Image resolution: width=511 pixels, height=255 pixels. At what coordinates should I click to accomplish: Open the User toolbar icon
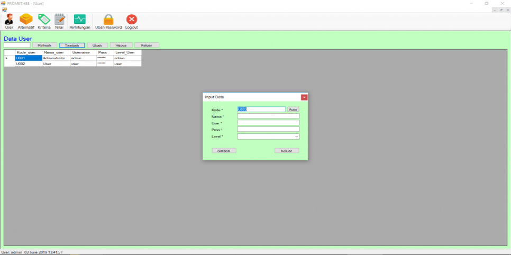[9, 20]
